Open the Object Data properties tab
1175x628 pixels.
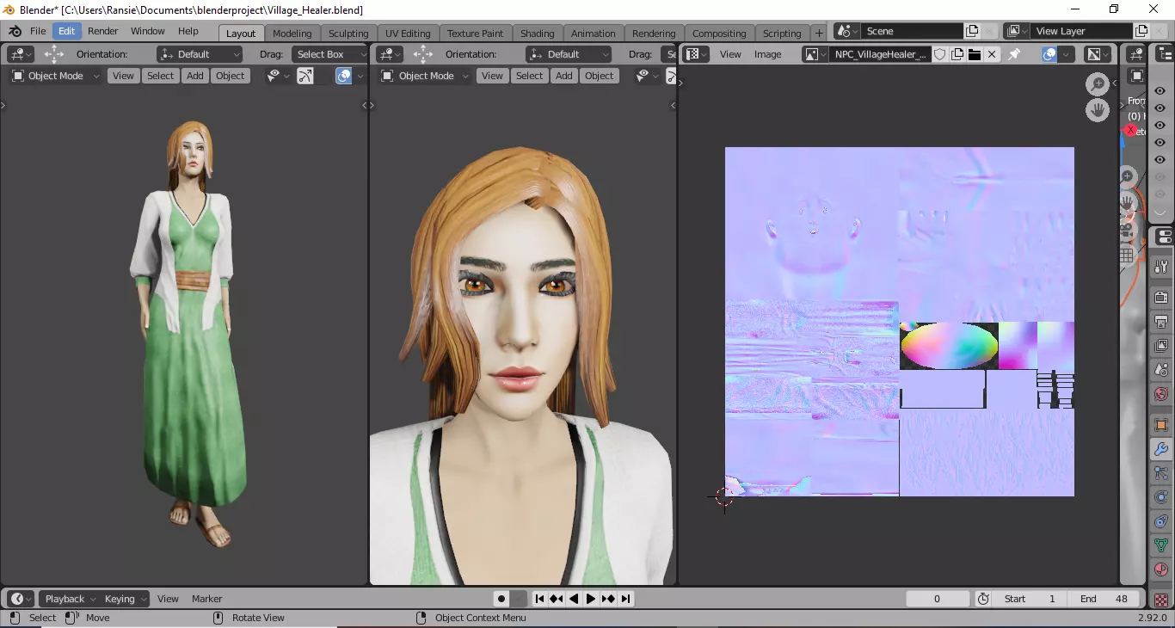[1161, 545]
